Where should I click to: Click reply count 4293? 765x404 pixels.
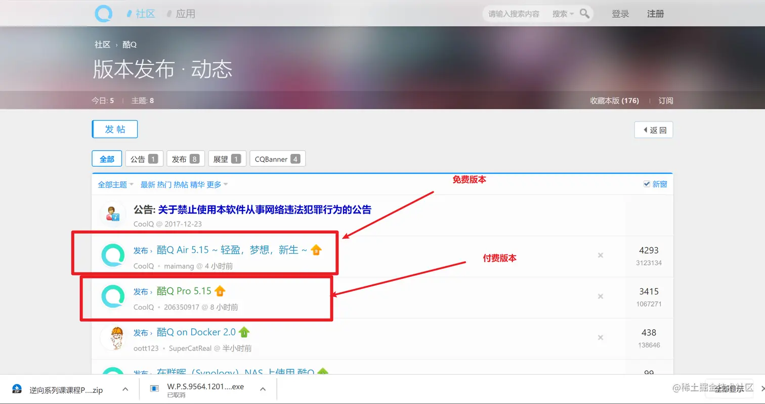coord(649,250)
